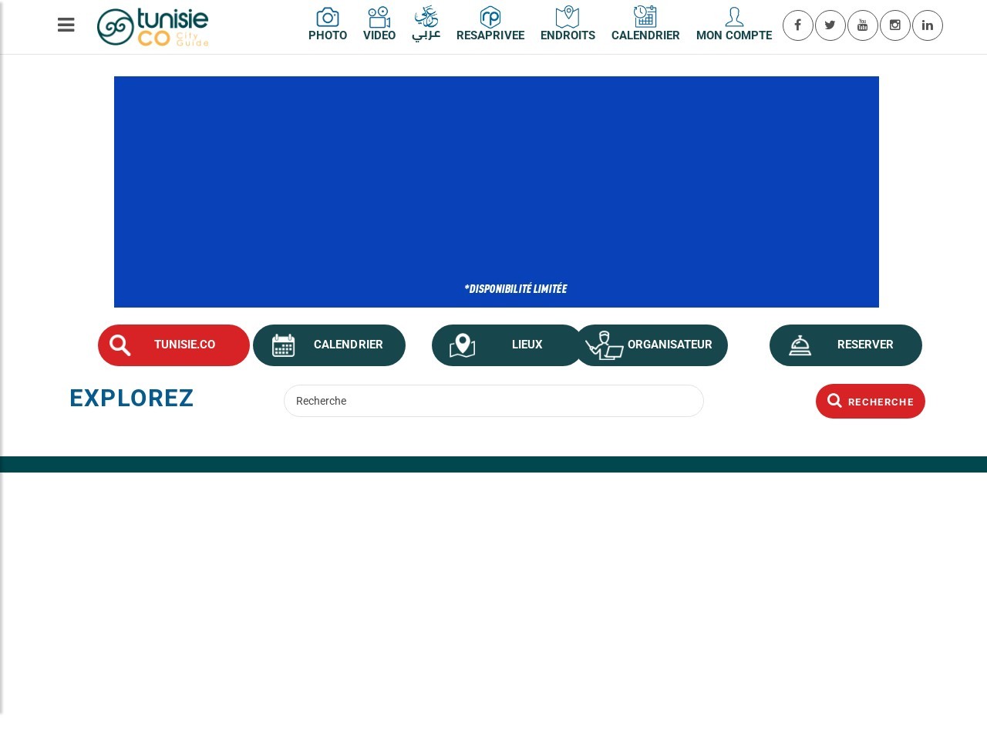Click the PHOTO menu label
Image resolution: width=987 pixels, height=740 pixels.
[x=328, y=35]
